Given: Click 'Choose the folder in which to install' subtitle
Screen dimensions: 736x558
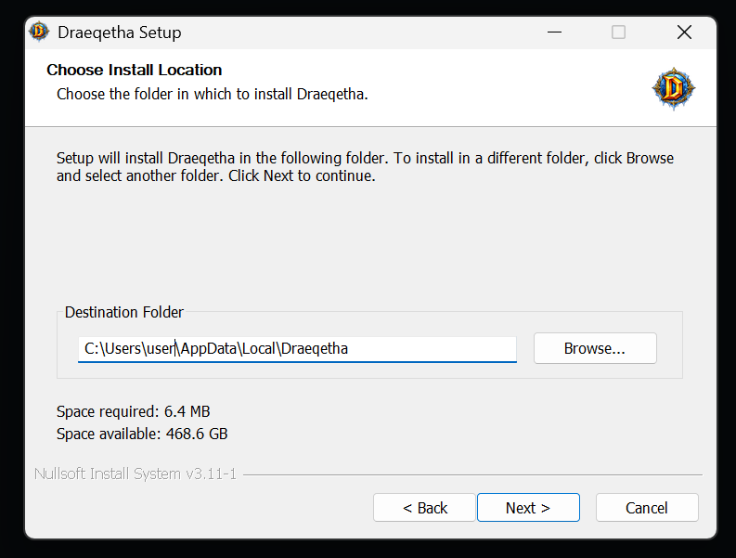Looking at the screenshot, I should point(213,94).
